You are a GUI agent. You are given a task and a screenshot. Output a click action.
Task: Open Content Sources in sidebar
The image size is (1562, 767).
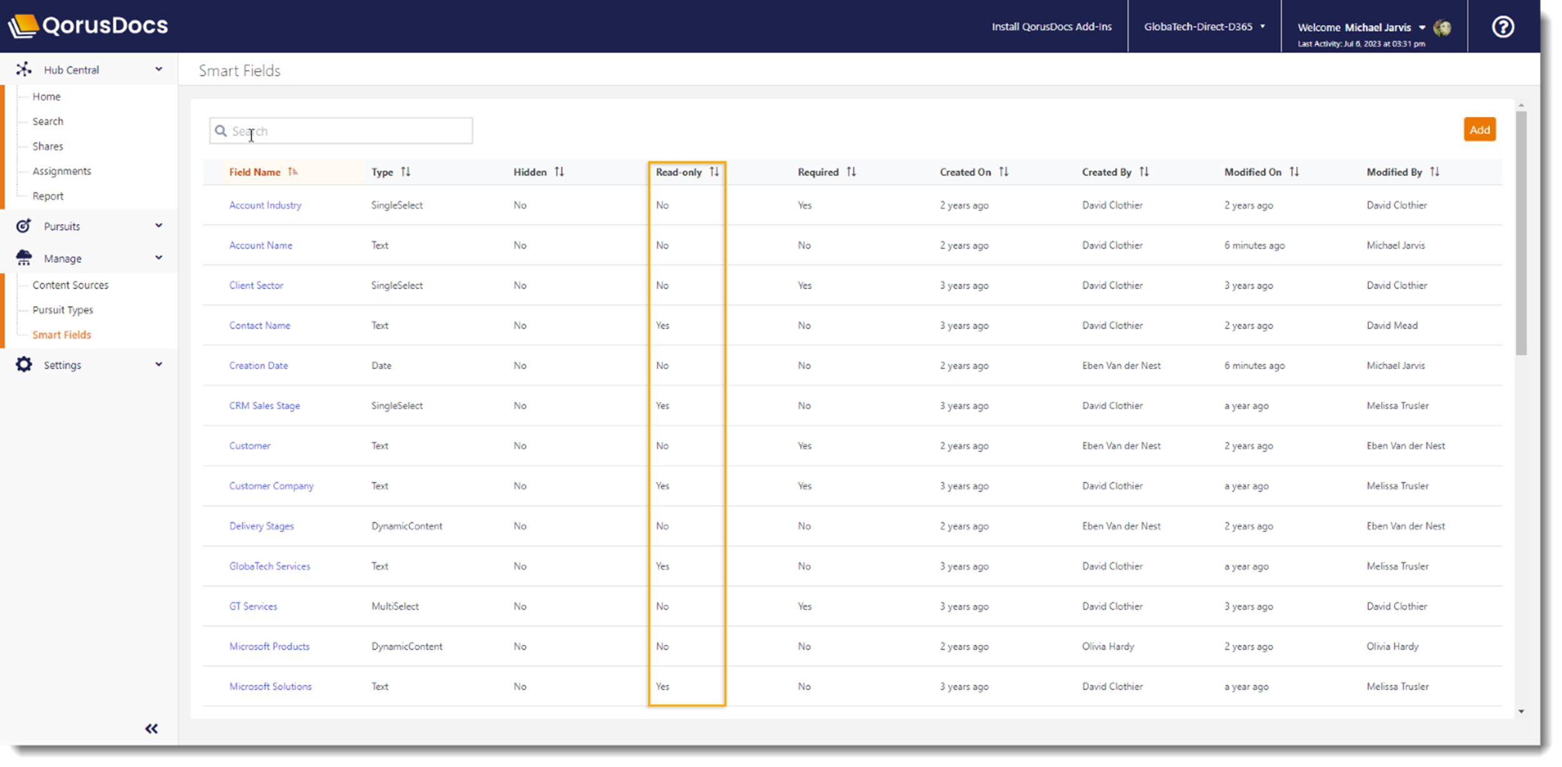[71, 285]
